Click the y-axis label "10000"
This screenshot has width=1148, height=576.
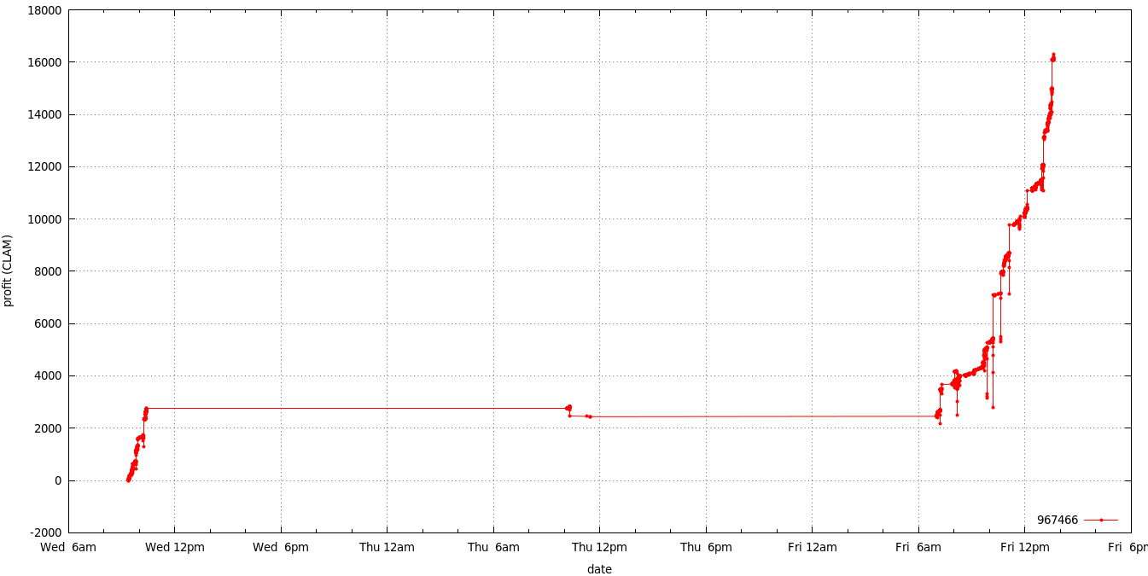(45, 219)
